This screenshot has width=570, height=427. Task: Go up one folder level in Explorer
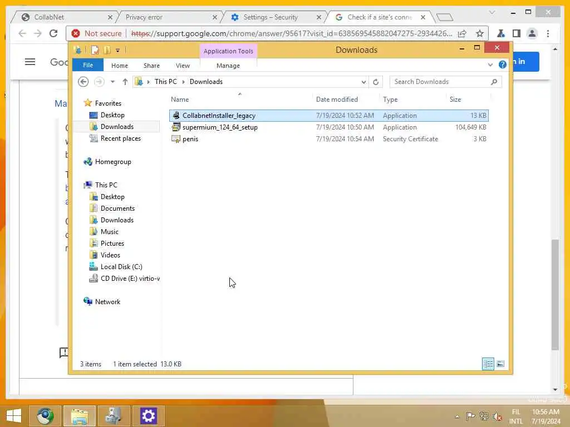(x=125, y=82)
